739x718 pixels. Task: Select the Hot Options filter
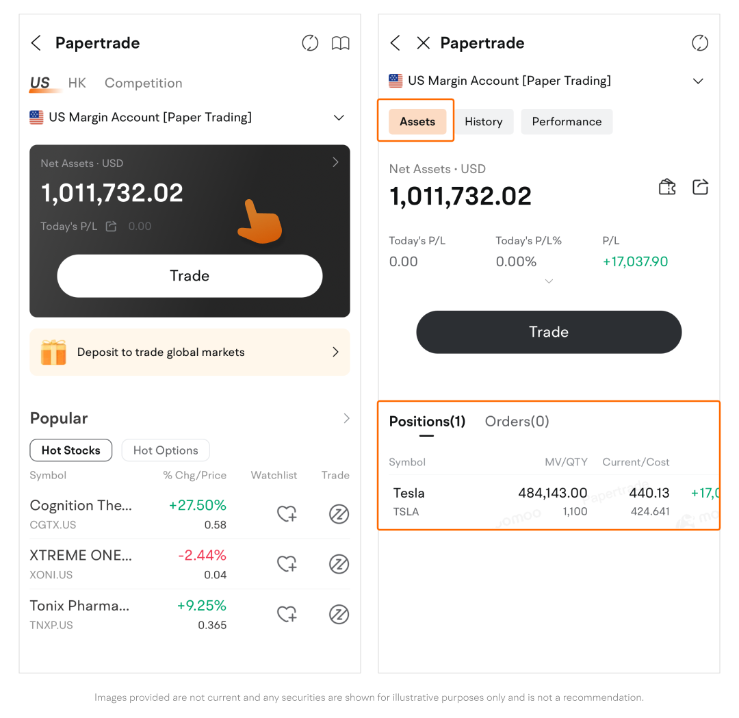pyautogui.click(x=166, y=450)
